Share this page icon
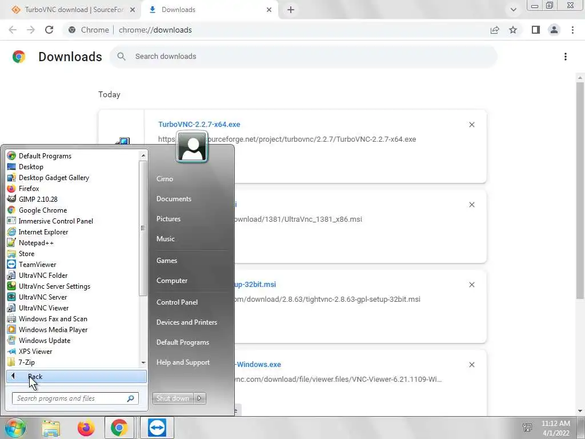The image size is (585, 439). (495, 30)
